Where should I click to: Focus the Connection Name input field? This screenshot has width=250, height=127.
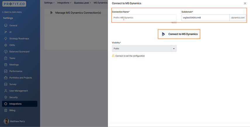tap(144, 18)
